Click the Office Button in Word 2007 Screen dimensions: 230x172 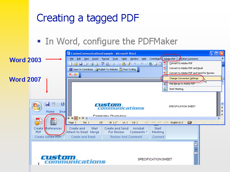point(37,106)
